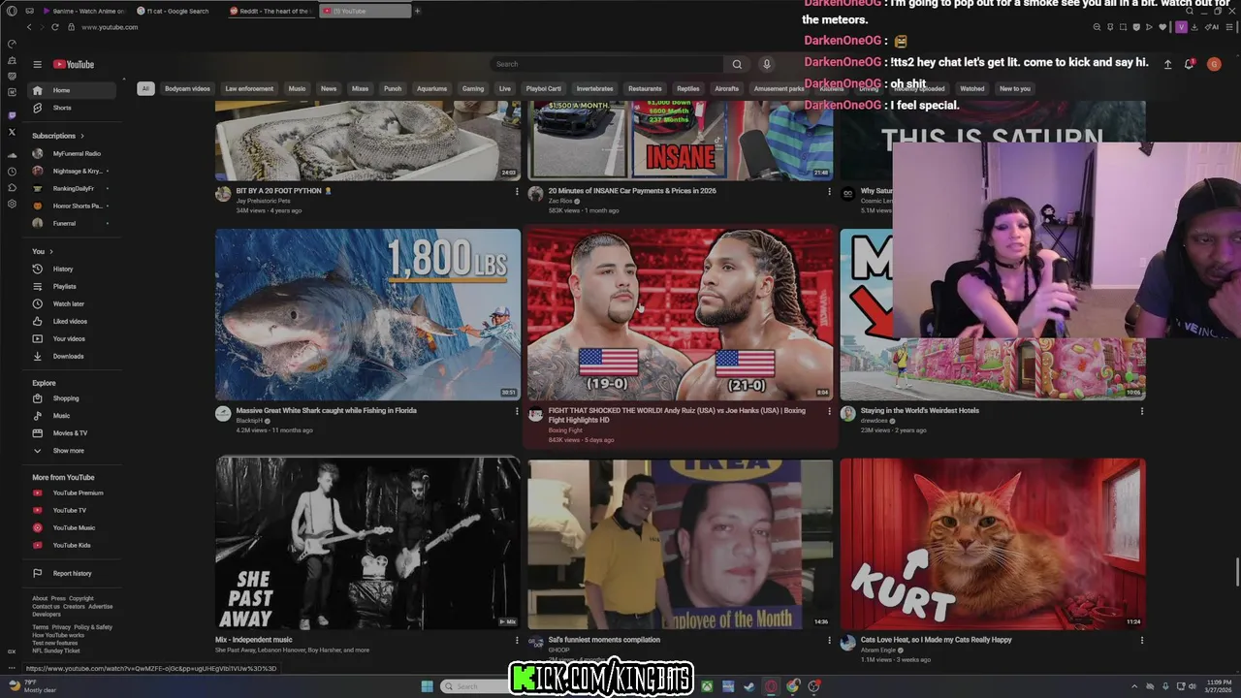Switch to the Reddit browser tab
The image size is (1241, 698).
pyautogui.click(x=271, y=11)
